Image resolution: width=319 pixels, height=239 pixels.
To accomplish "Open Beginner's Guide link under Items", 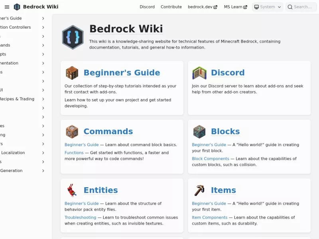I will point(209,204).
